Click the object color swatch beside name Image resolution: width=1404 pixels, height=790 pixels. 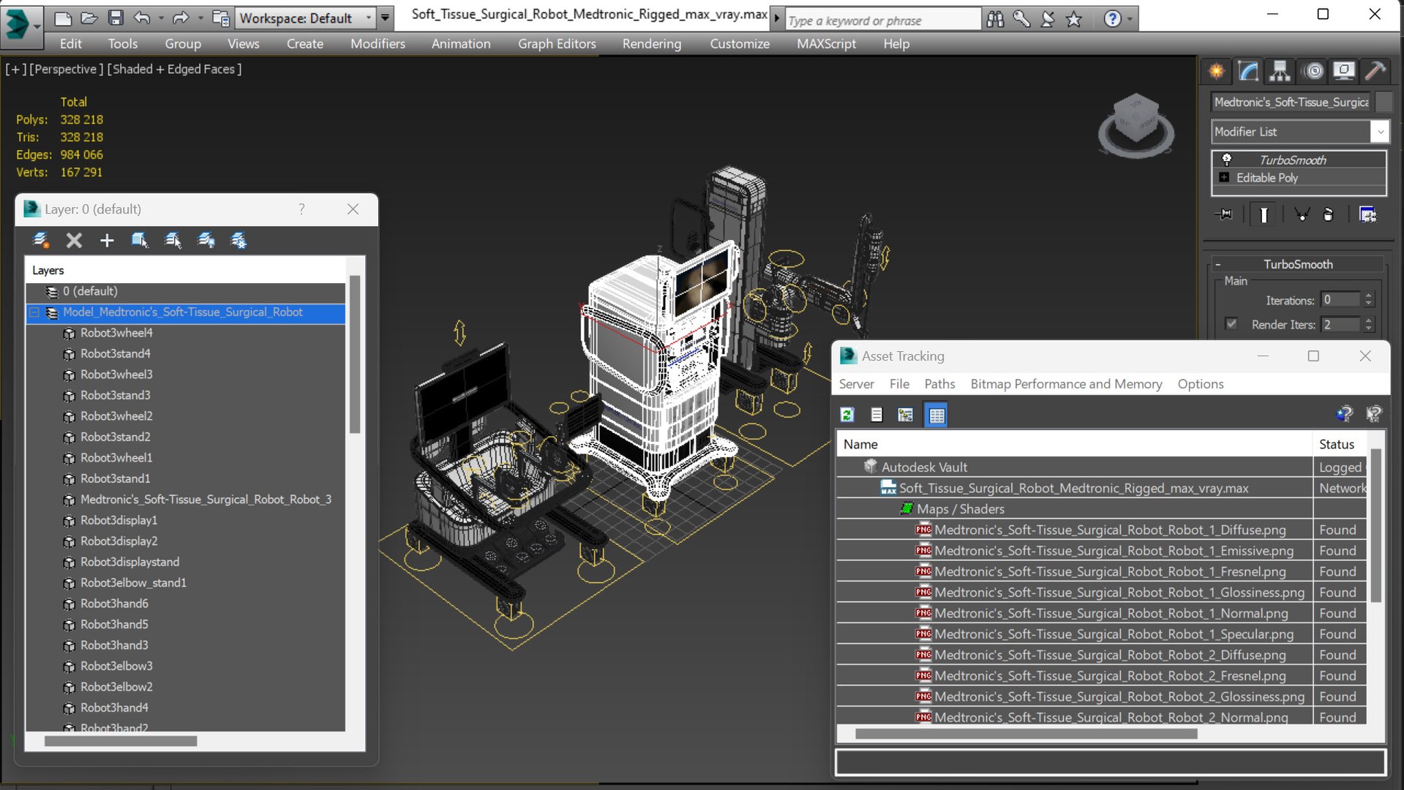pos(1383,102)
